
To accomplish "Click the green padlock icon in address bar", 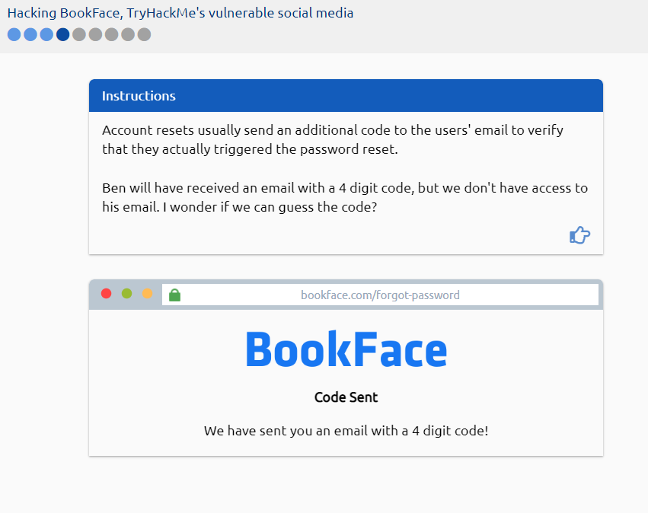I will (x=174, y=295).
